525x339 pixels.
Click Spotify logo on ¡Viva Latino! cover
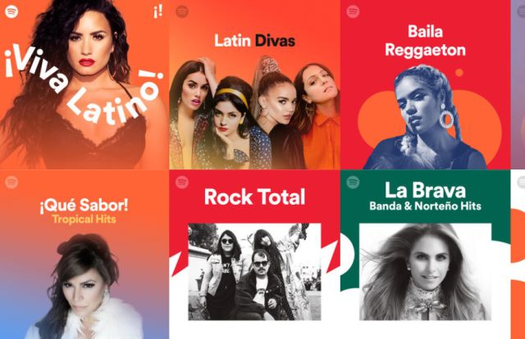point(11,11)
